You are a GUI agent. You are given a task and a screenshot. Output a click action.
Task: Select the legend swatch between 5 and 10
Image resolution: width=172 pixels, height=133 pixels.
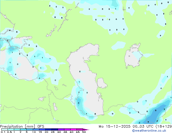pos(30,129)
